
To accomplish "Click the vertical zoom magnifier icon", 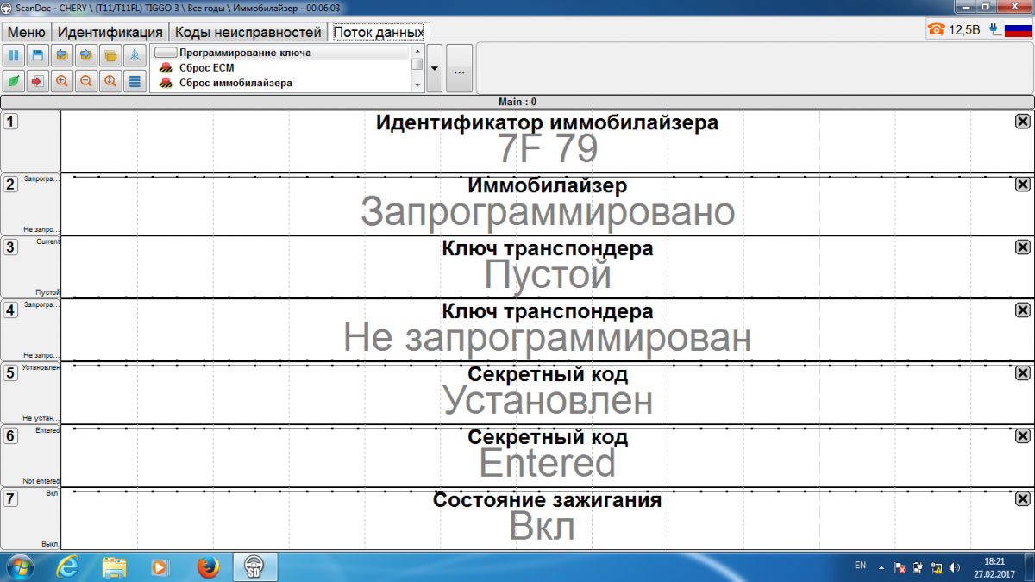I will pyautogui.click(x=110, y=81).
